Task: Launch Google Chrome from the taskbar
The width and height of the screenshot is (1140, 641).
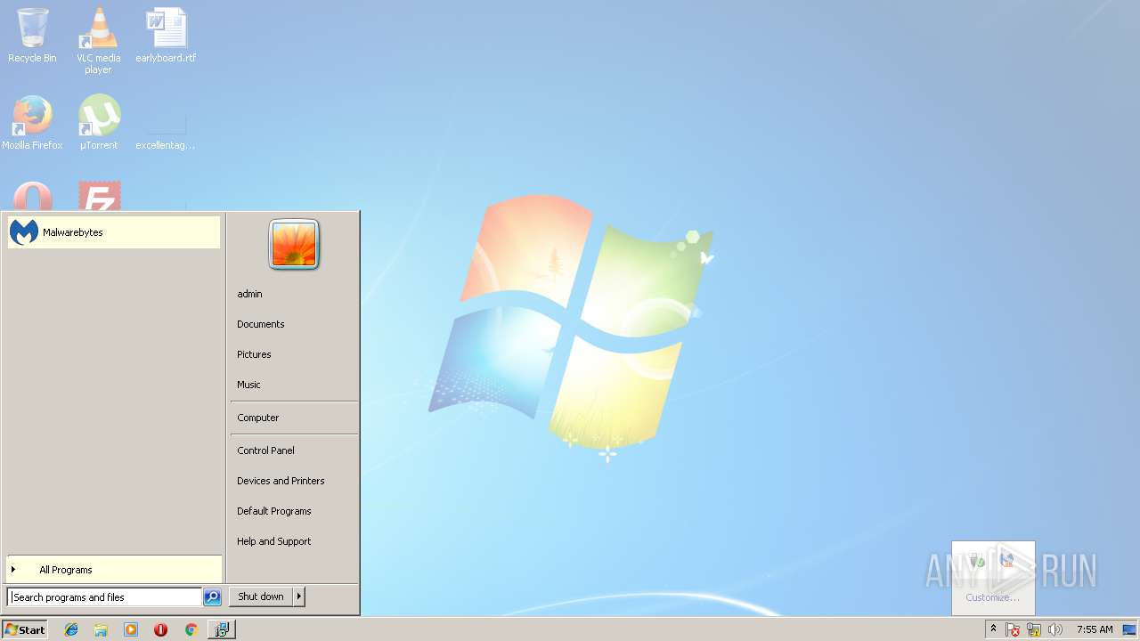Action: click(191, 629)
